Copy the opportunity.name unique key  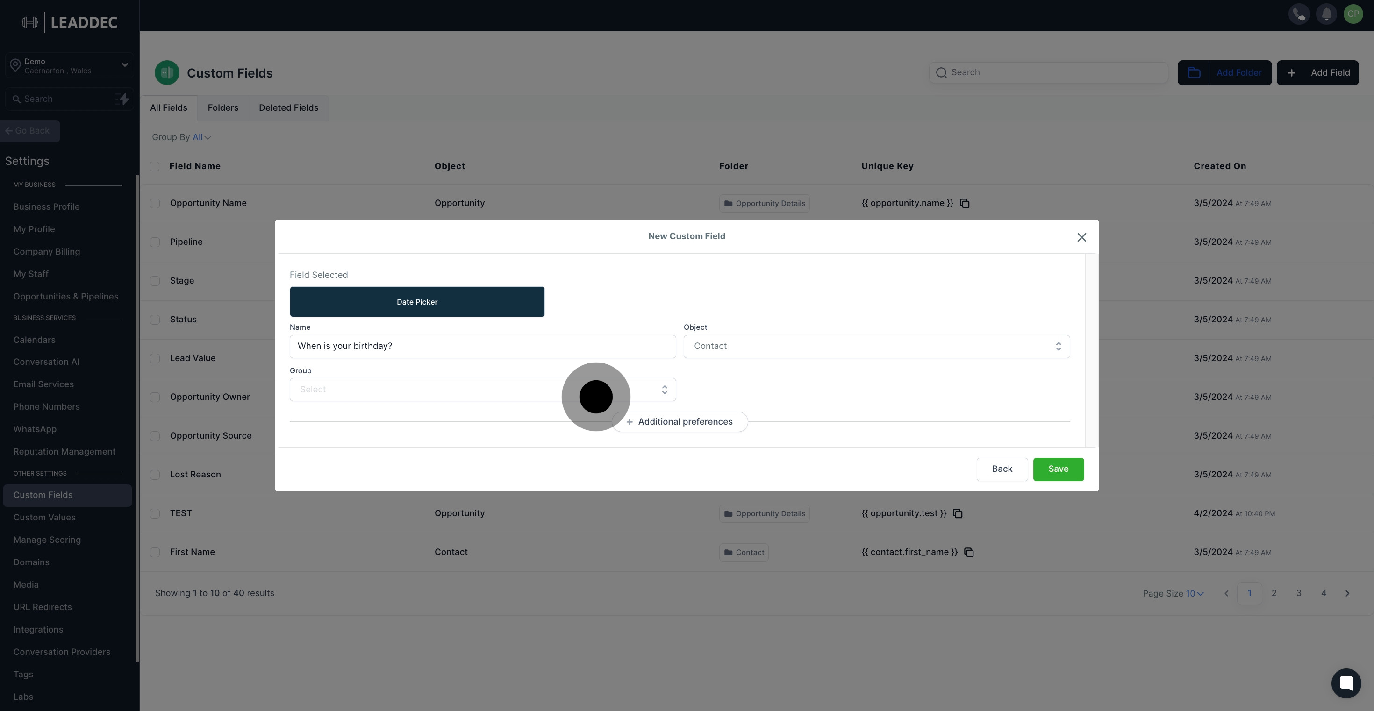point(964,204)
